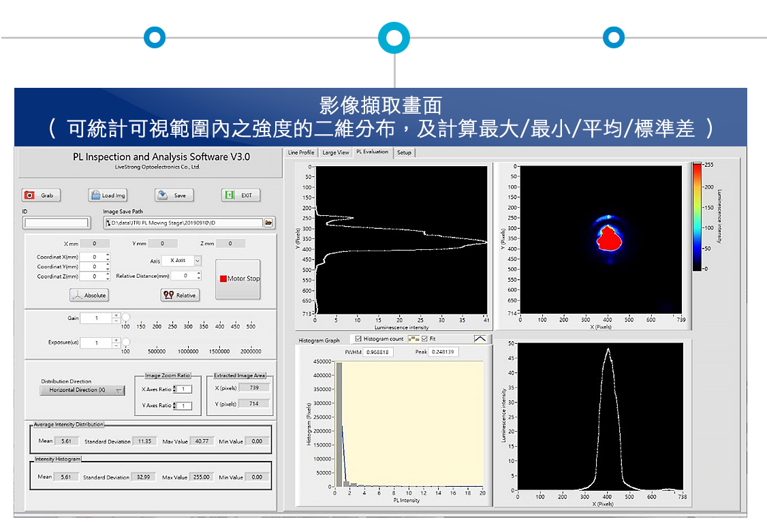Click the Grab camera capture button
The image size is (767, 527).
click(x=41, y=195)
